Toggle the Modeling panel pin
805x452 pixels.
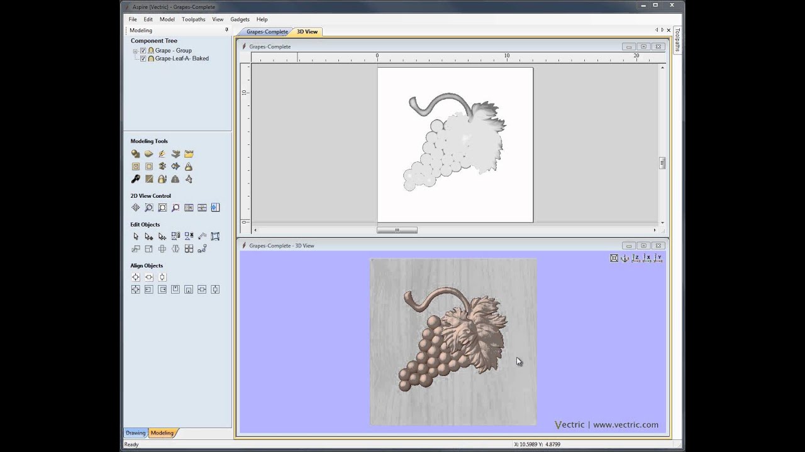226,30
